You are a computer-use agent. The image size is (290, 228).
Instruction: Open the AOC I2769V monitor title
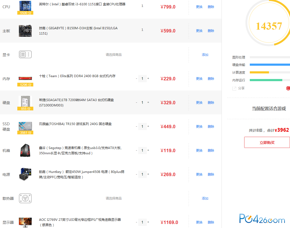pyautogui.click(x=80, y=222)
